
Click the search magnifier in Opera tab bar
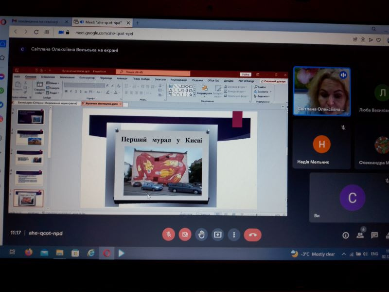click(x=374, y=29)
